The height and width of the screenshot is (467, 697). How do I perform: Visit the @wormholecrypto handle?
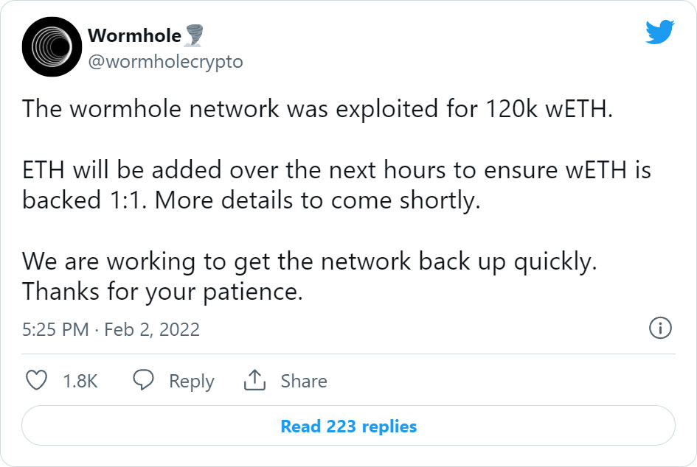[164, 62]
